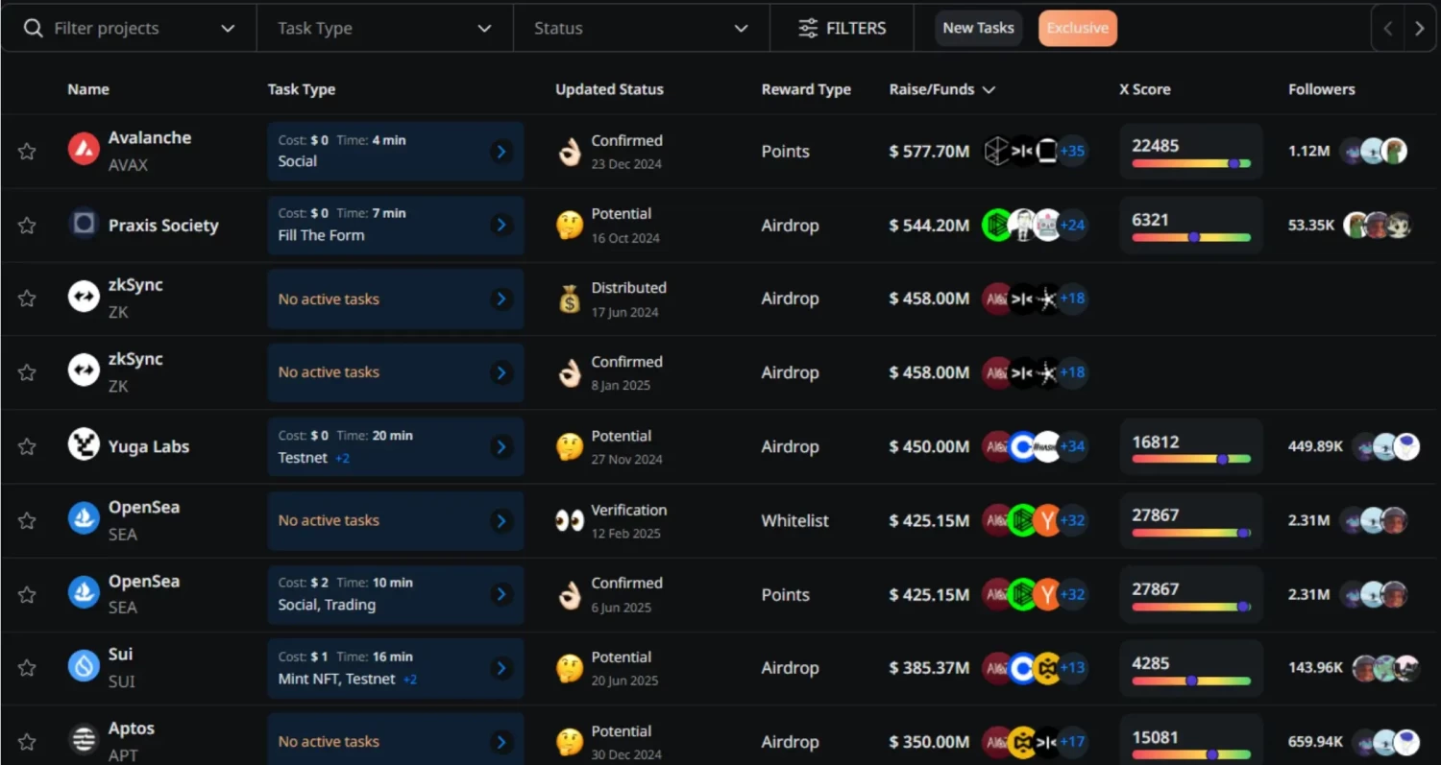The width and height of the screenshot is (1441, 765).
Task: Star the zkSync row dated 17 Jun 2024
Action: [x=27, y=299]
